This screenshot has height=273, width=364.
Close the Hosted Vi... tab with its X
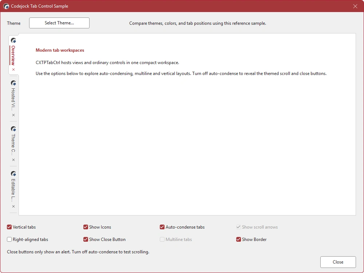pyautogui.click(x=13, y=115)
